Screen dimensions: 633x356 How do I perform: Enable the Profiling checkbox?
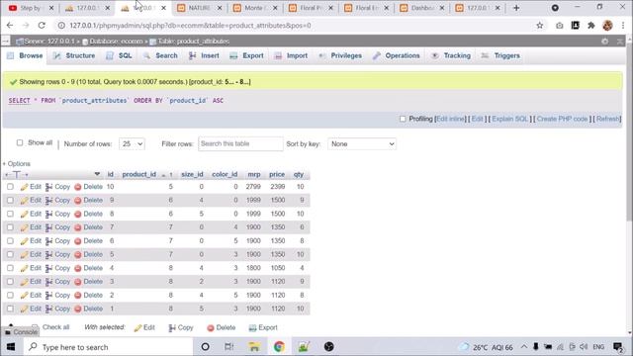(x=403, y=119)
